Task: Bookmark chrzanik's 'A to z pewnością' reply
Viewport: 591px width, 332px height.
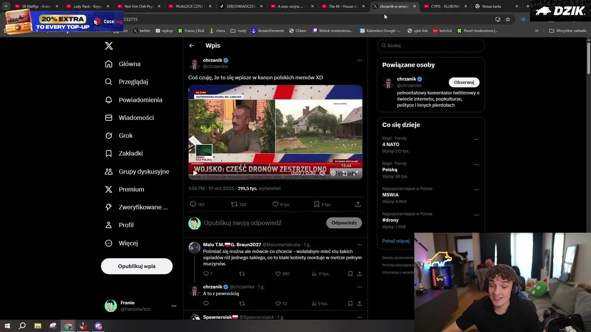Action: coord(350,303)
